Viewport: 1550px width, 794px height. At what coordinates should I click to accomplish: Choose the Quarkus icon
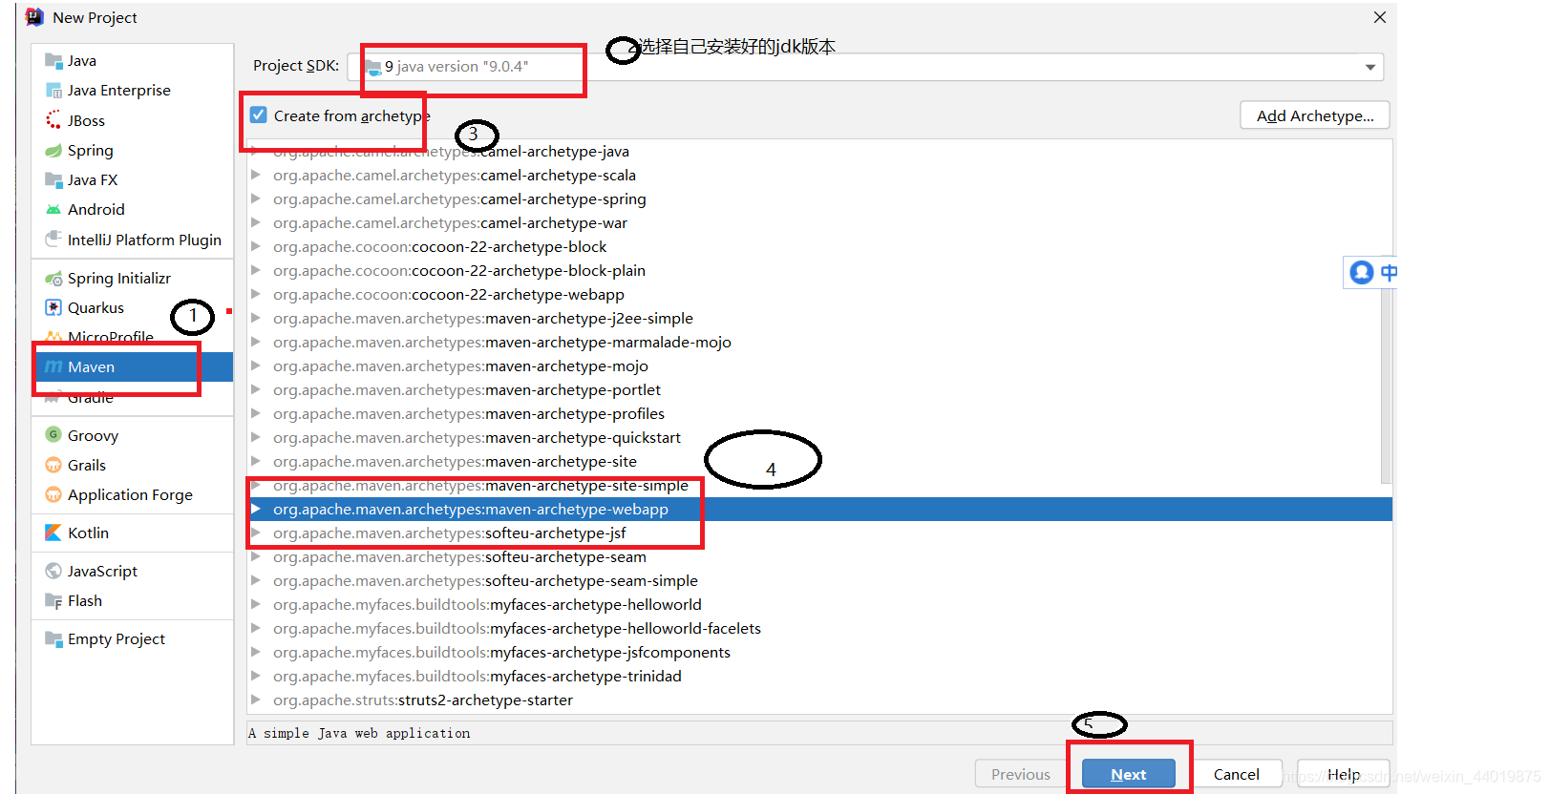(53, 307)
